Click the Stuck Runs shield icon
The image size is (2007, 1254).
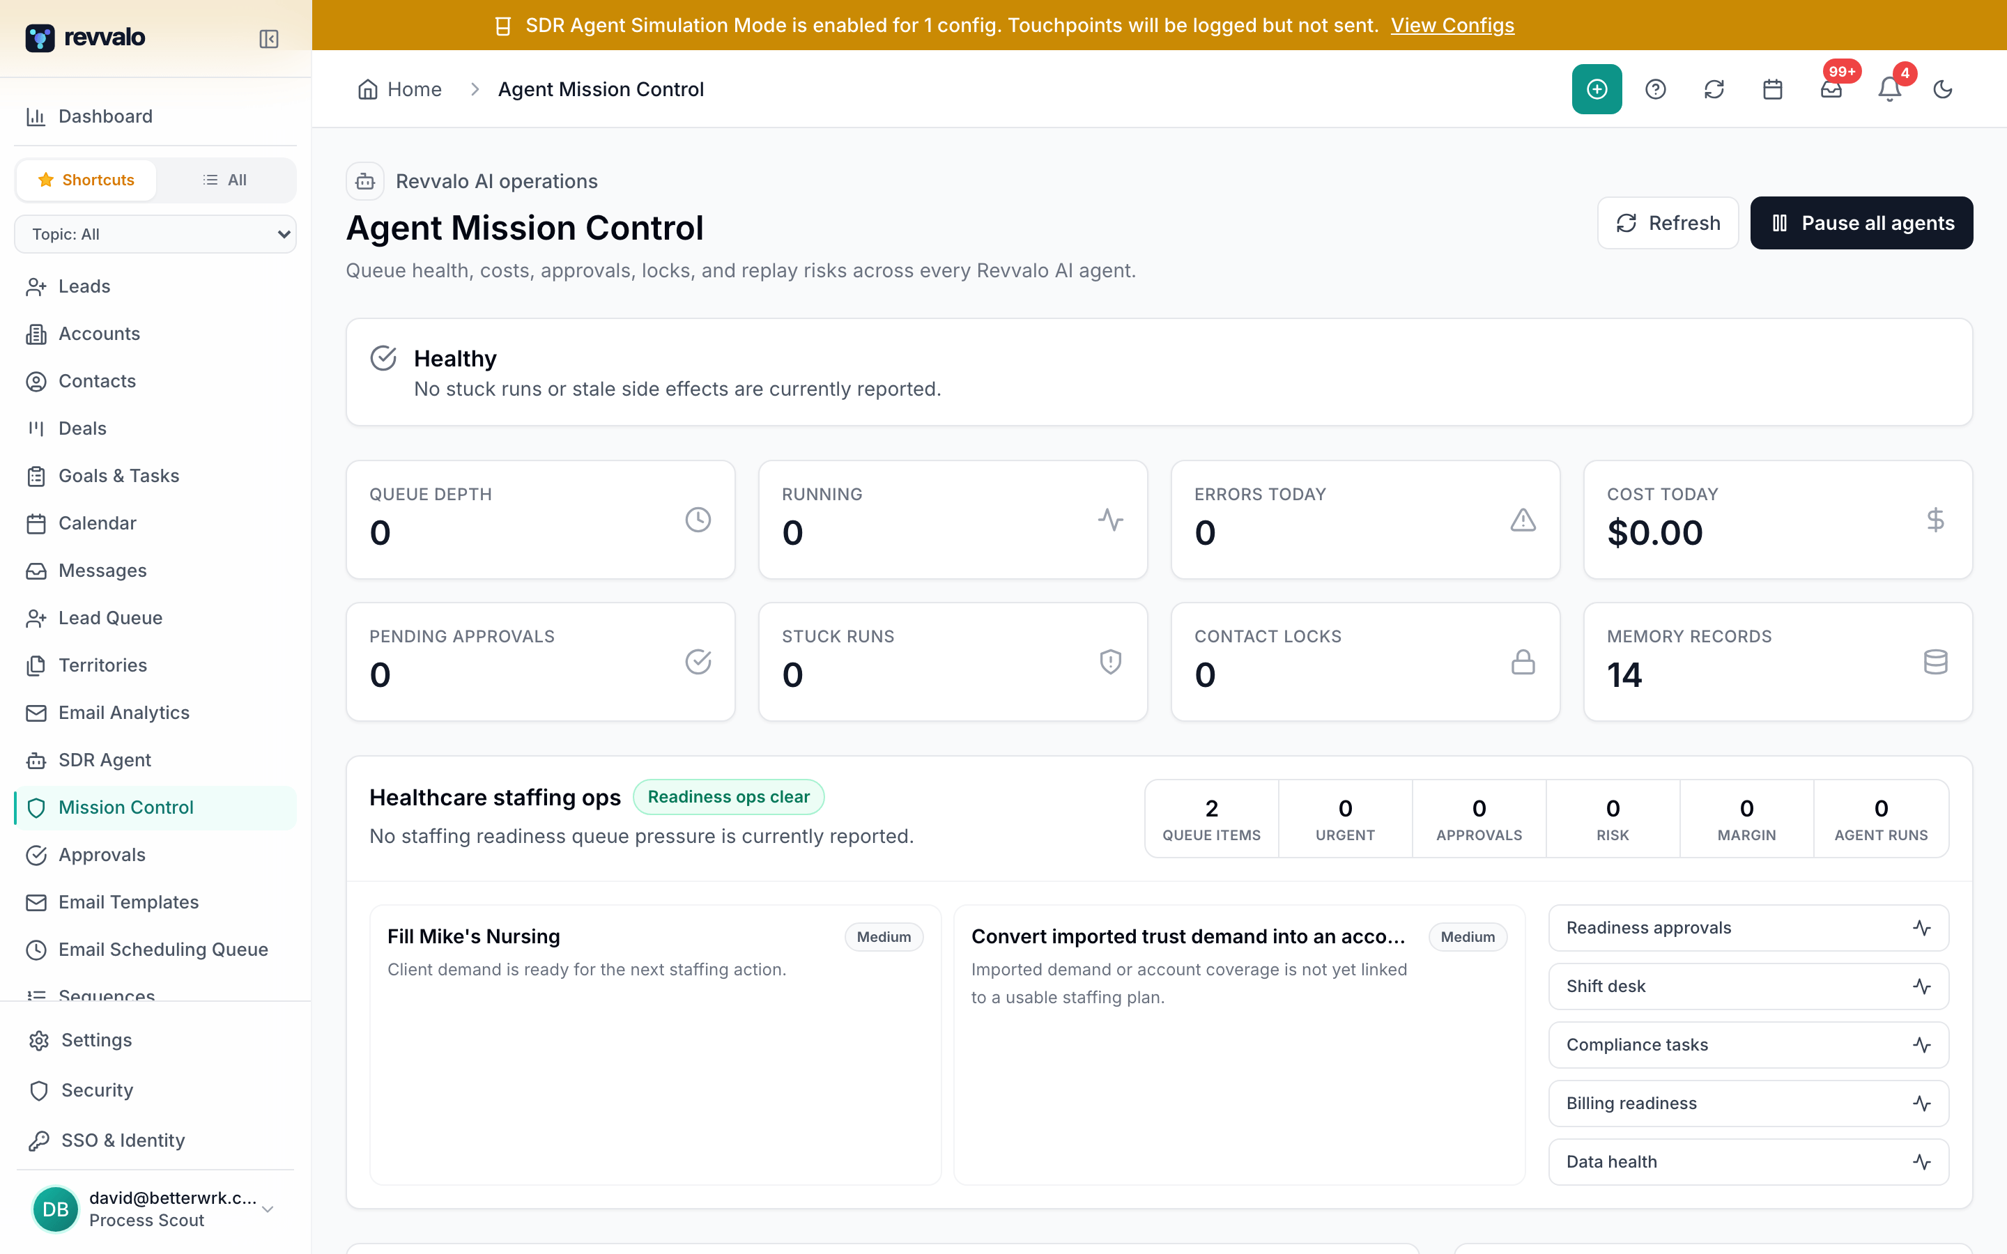1111,662
